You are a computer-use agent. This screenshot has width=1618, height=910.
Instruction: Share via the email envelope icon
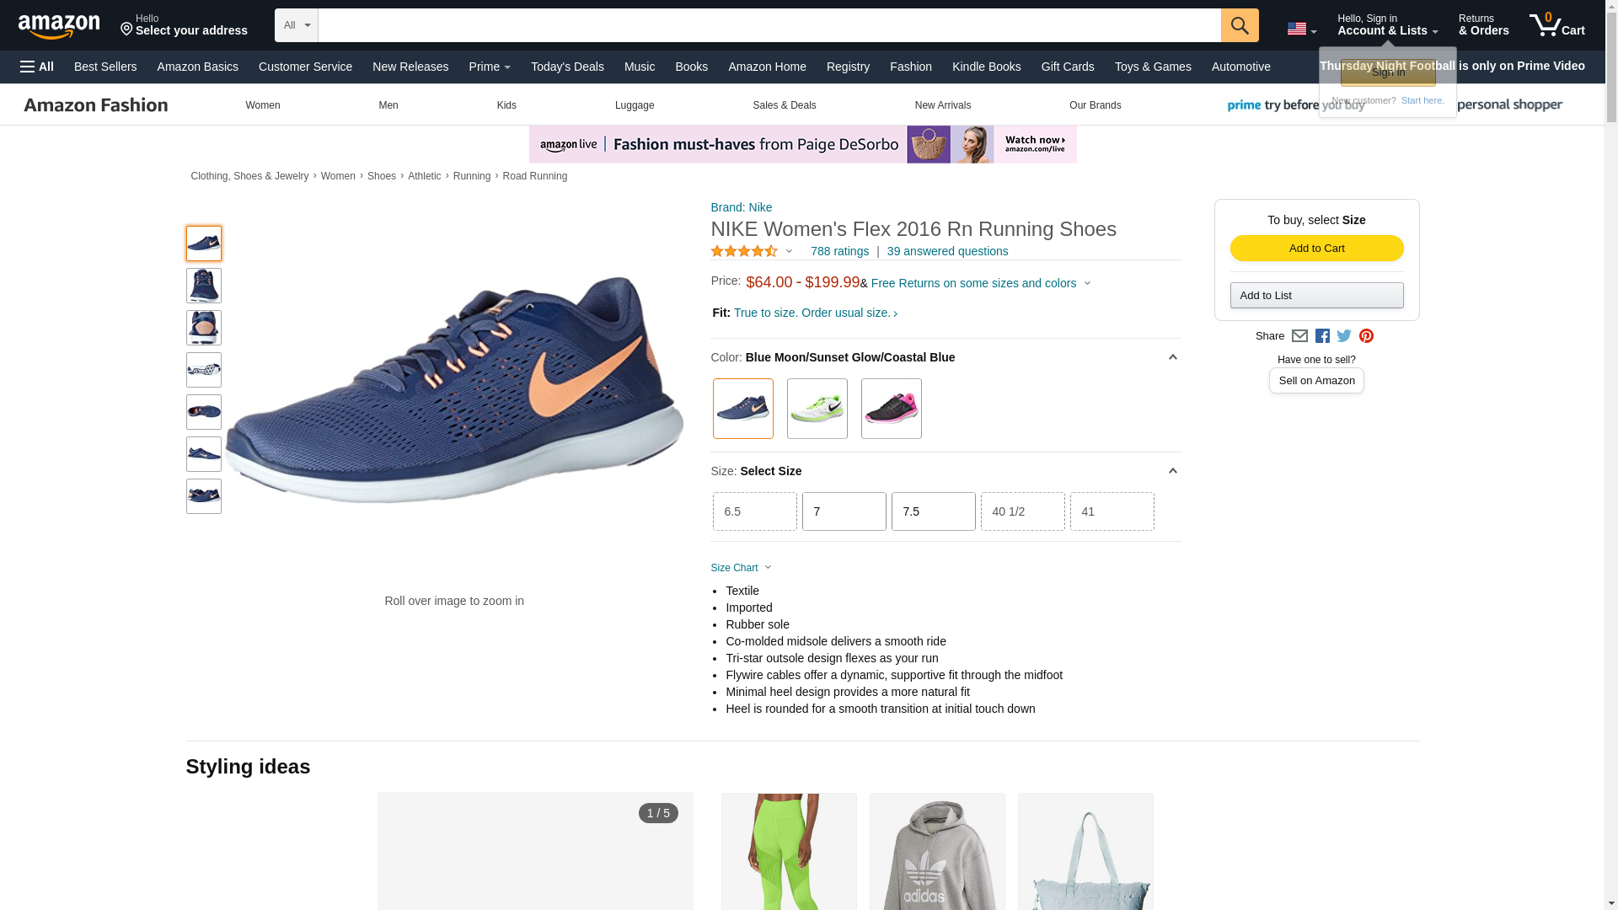1299,336
